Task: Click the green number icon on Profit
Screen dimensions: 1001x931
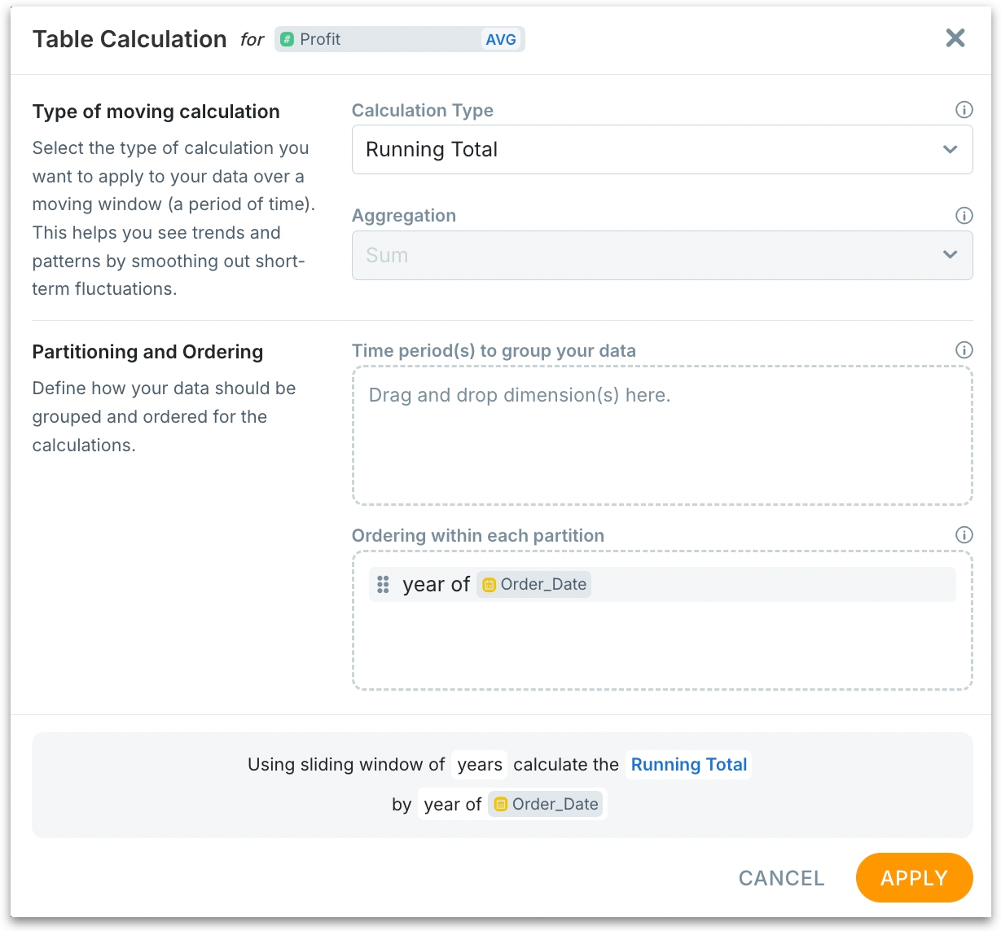Action: click(288, 40)
